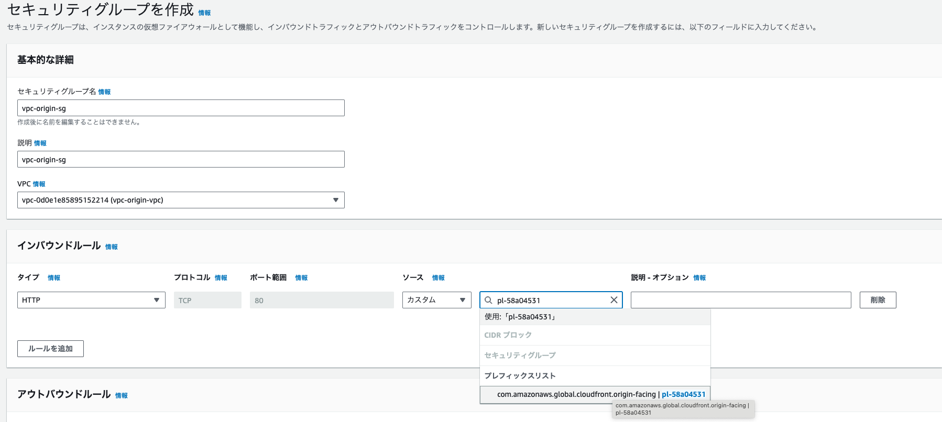This screenshot has height=422, width=942.
Task: Open info link next to VPC label
Action: [39, 184]
